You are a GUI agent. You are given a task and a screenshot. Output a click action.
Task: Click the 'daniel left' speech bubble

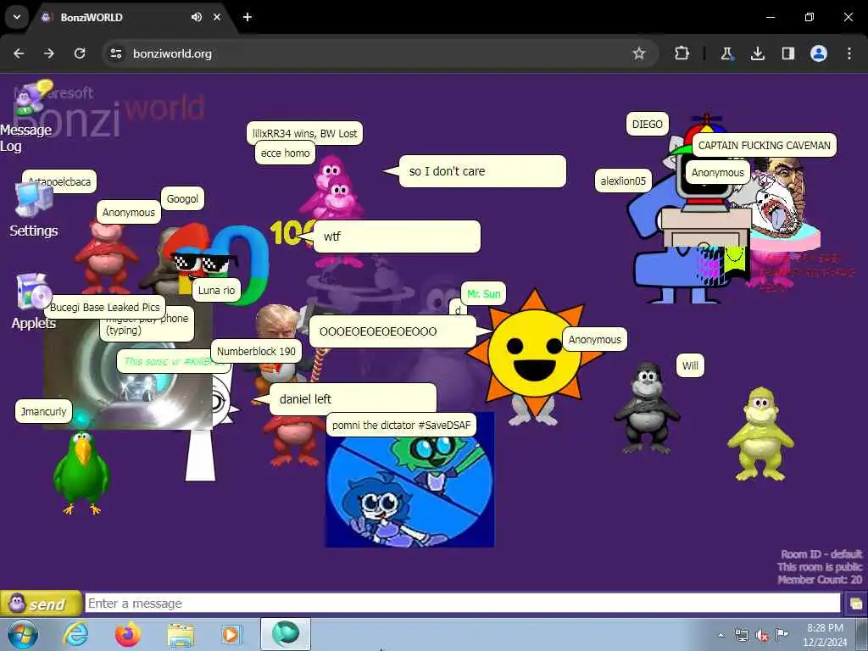[353, 399]
